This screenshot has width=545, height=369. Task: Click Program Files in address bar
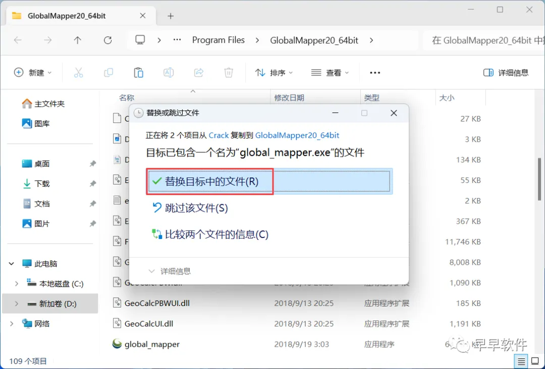[219, 40]
